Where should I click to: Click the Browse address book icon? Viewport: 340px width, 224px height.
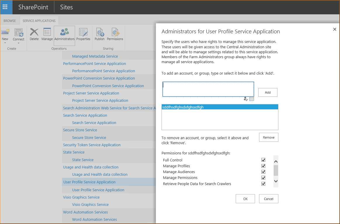[251, 99]
